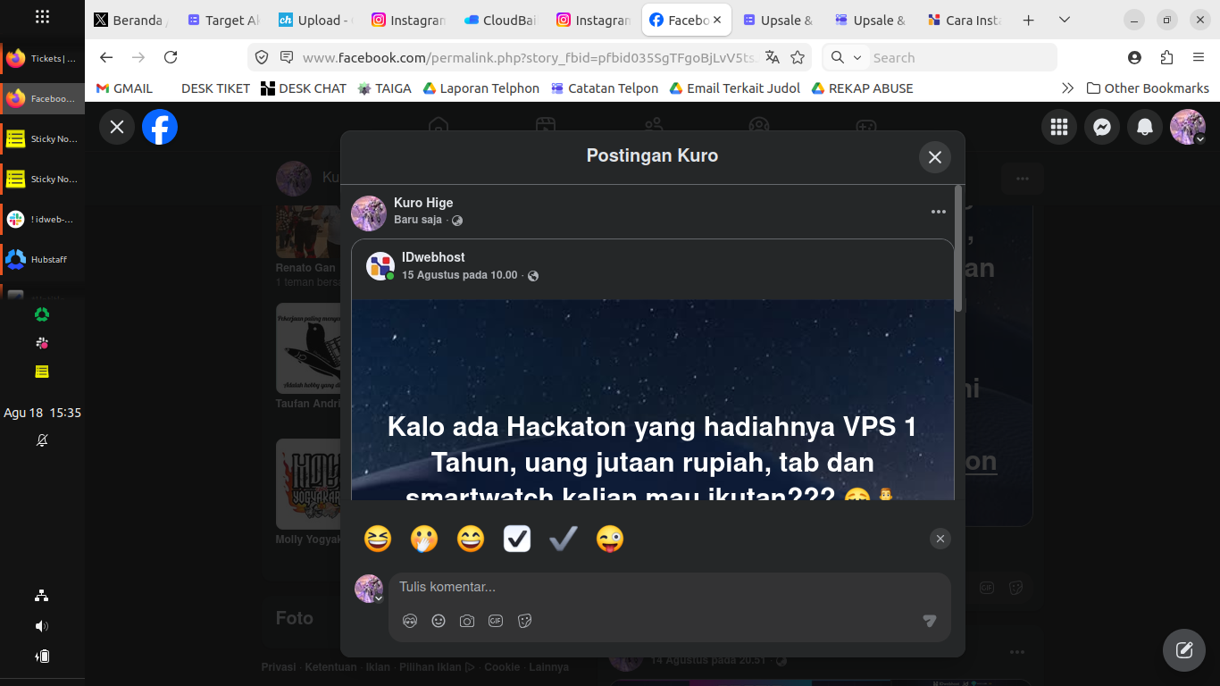This screenshot has width=1220, height=686.
Task: Open the DESK CHAT bookmark
Action: coord(304,88)
